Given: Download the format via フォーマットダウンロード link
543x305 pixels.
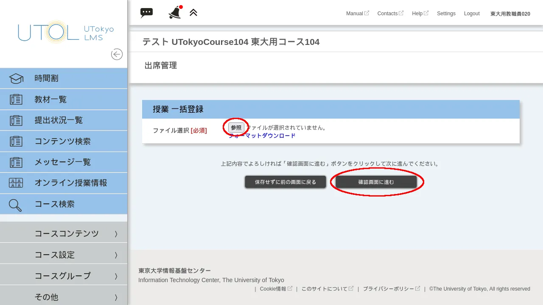Looking at the screenshot, I should (x=262, y=136).
